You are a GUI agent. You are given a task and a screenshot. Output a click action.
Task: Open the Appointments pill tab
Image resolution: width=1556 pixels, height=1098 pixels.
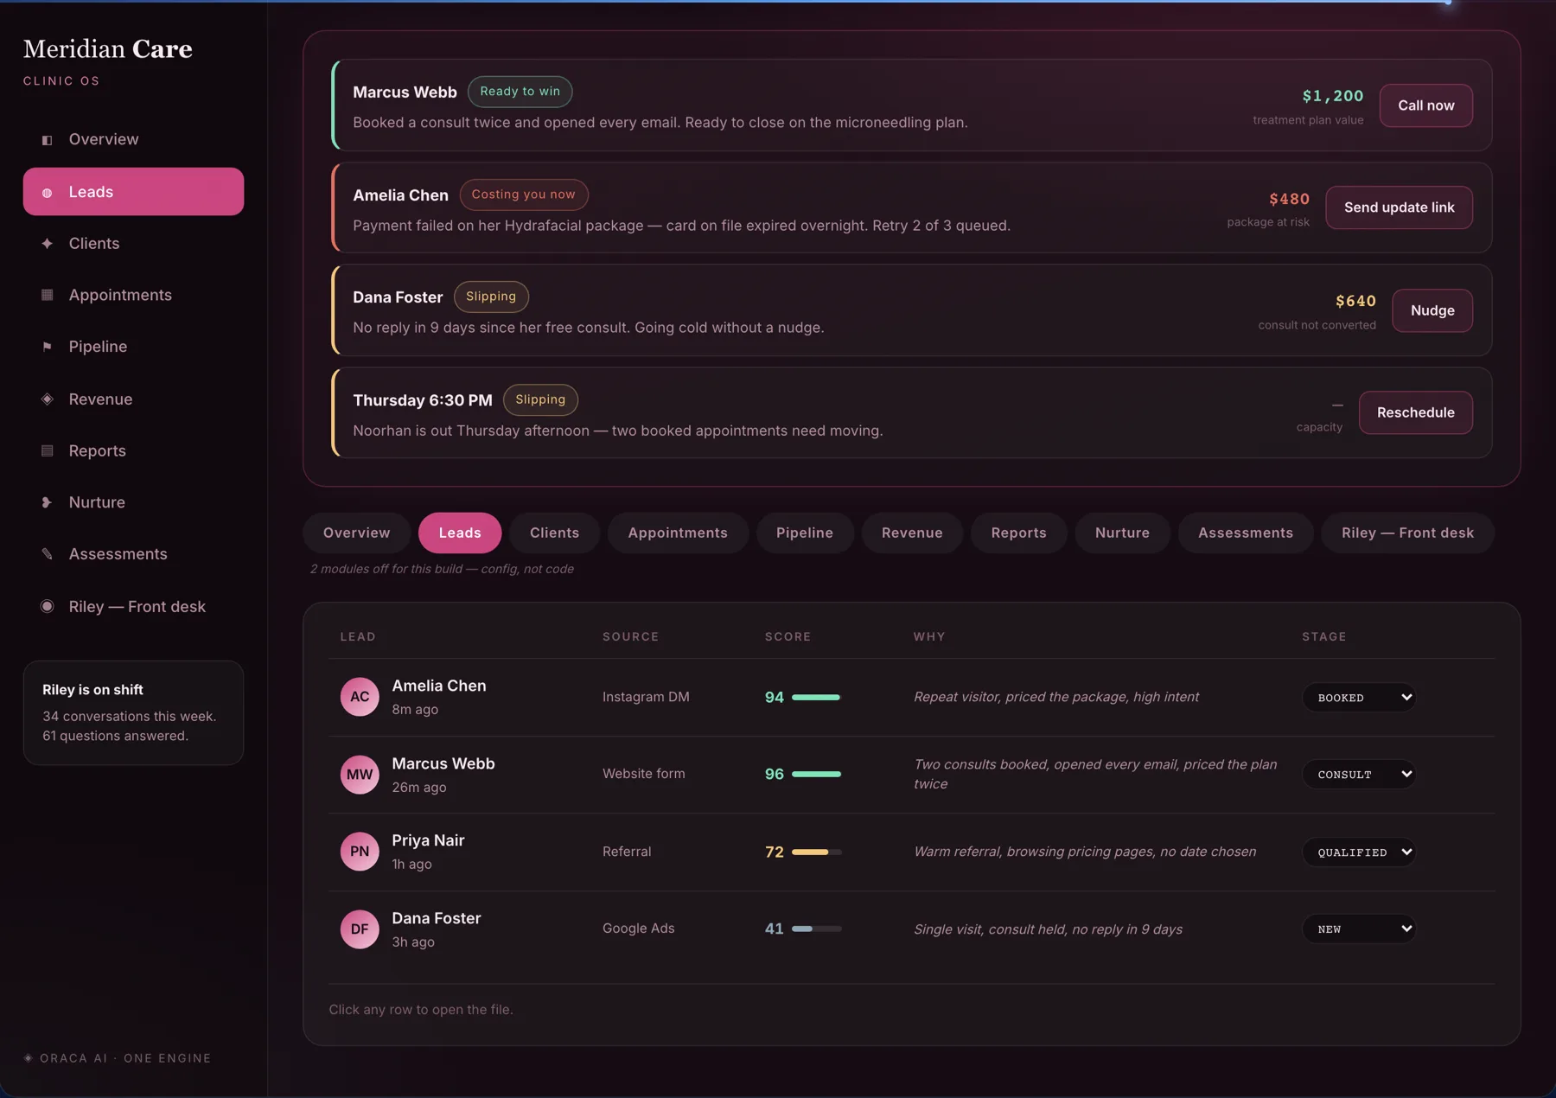678,533
